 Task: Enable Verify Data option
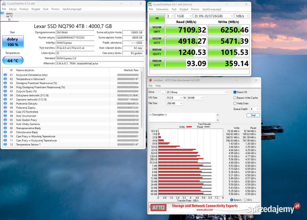[234, 103]
